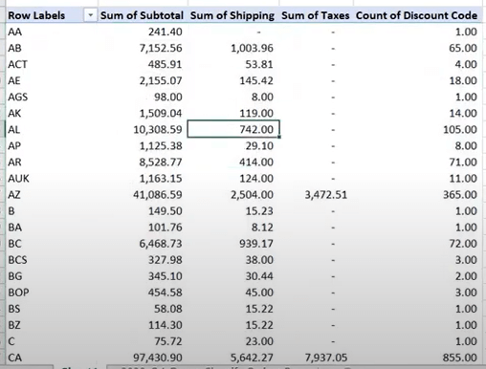The image size is (486, 369).
Task: Click the Sum of Taxes column header
Action: (316, 15)
